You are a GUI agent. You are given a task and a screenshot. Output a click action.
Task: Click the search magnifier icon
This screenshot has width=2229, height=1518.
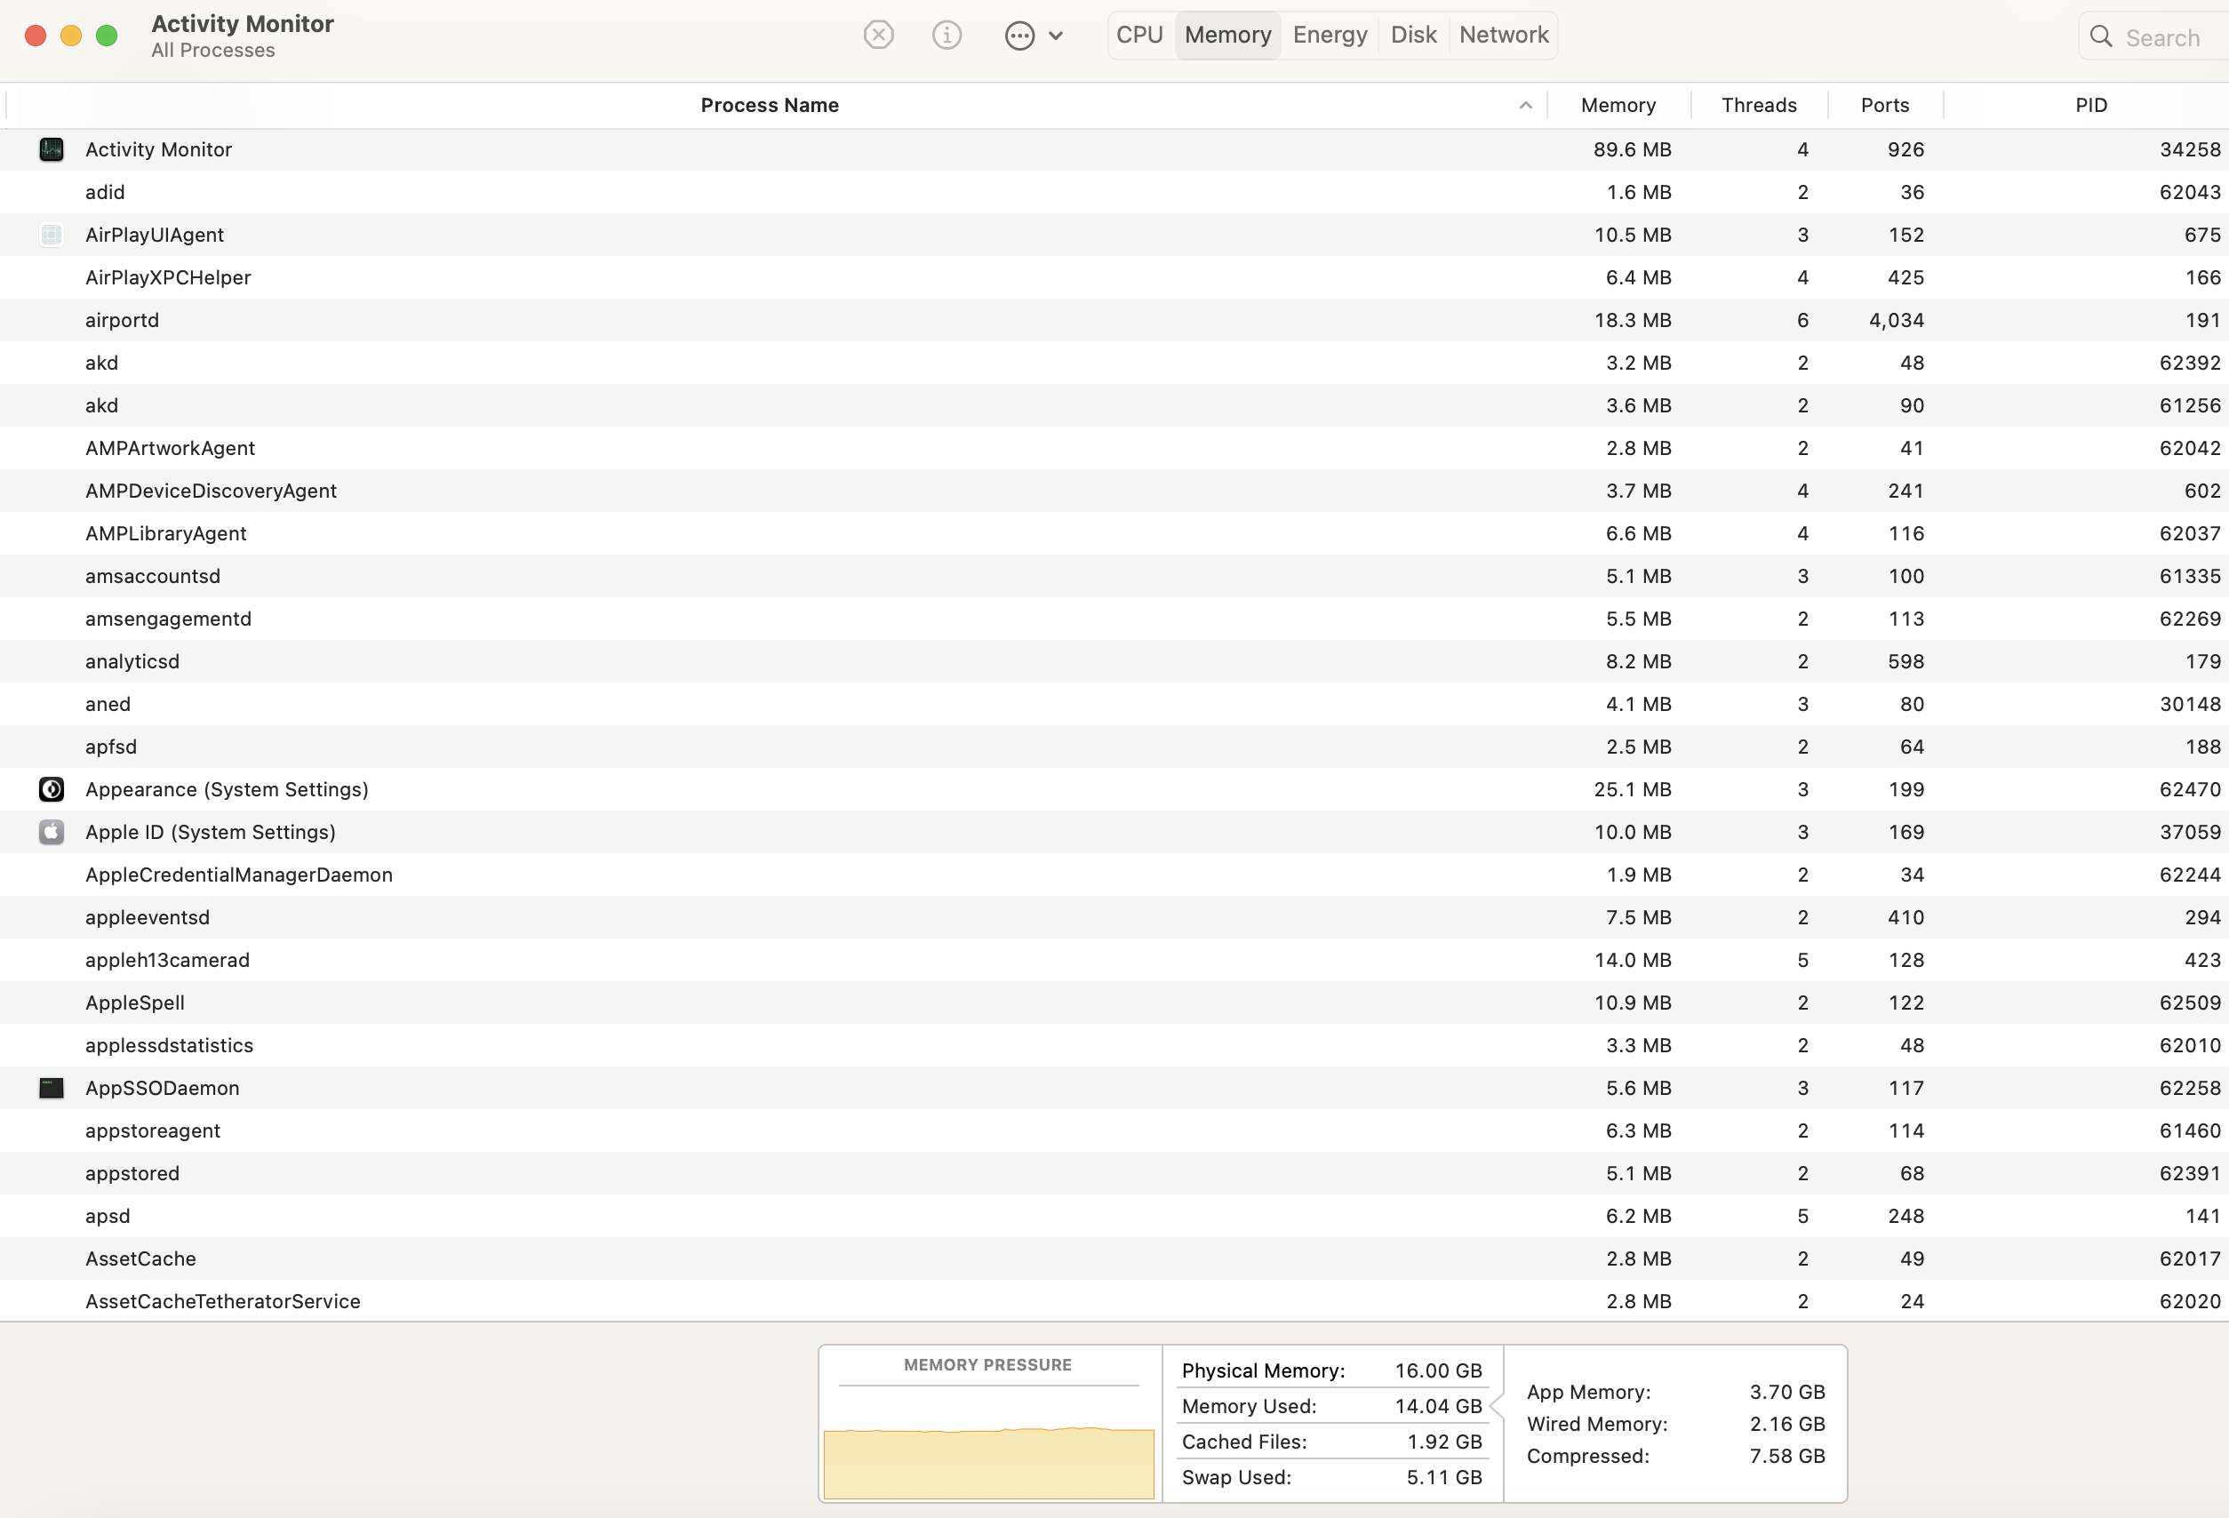tap(2100, 36)
